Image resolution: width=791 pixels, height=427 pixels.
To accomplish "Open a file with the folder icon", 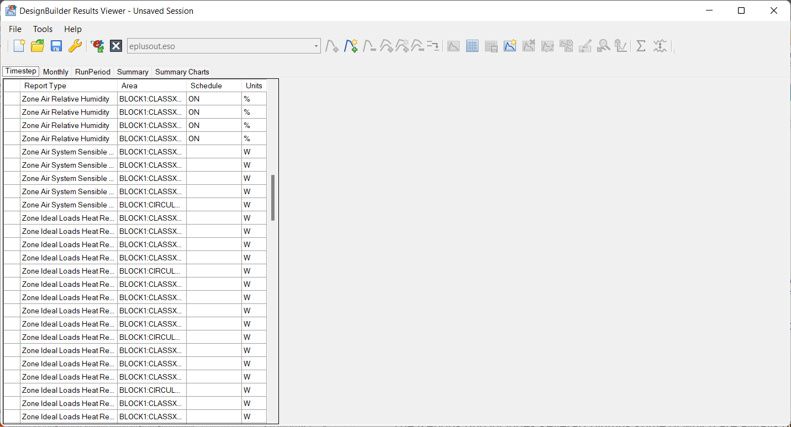I will coord(38,46).
